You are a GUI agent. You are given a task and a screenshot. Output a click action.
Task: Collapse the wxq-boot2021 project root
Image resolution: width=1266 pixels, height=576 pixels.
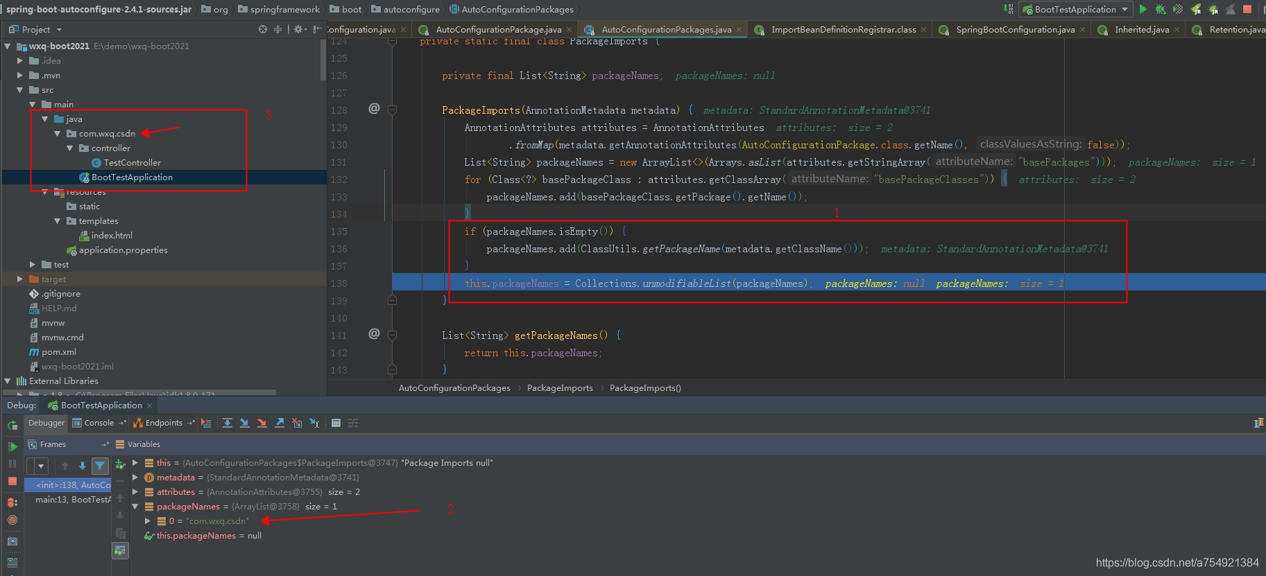coord(8,46)
